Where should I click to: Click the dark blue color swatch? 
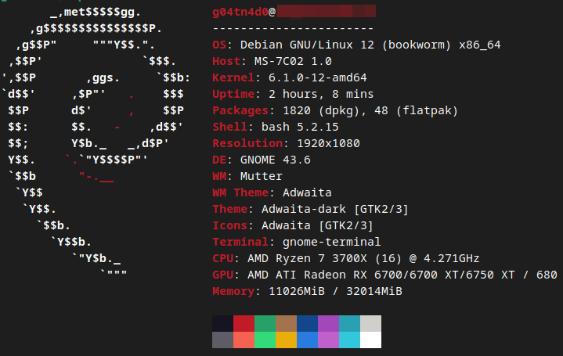click(307, 323)
